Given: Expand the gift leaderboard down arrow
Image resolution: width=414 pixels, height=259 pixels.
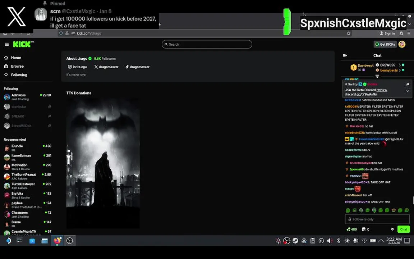Looking at the screenshot, I should (x=377, y=76).
